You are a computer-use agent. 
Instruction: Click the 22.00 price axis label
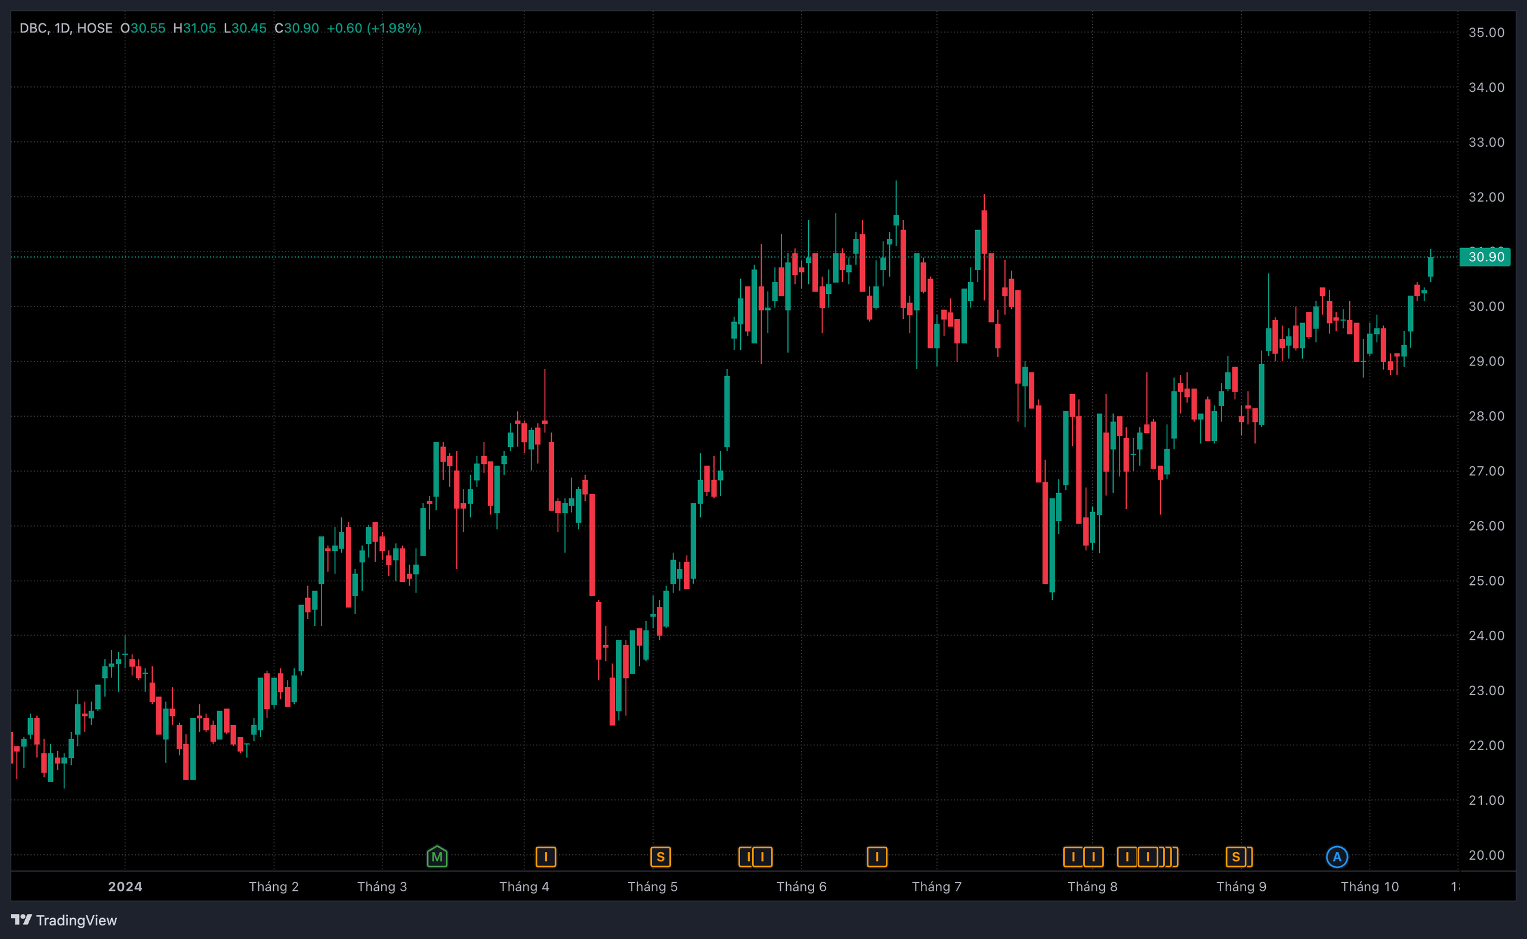(x=1486, y=745)
